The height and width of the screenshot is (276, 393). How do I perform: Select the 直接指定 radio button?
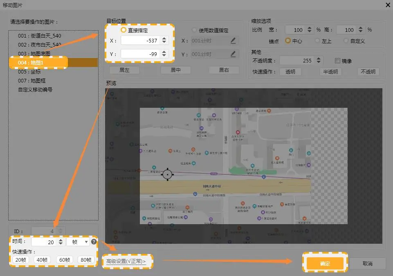point(124,30)
